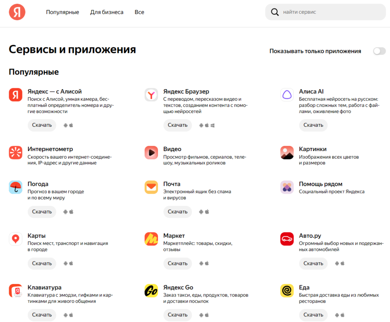Image resolution: width=390 pixels, height=322 pixels.
Task: Switch to the Для бизнеса tab
Action: click(106, 12)
